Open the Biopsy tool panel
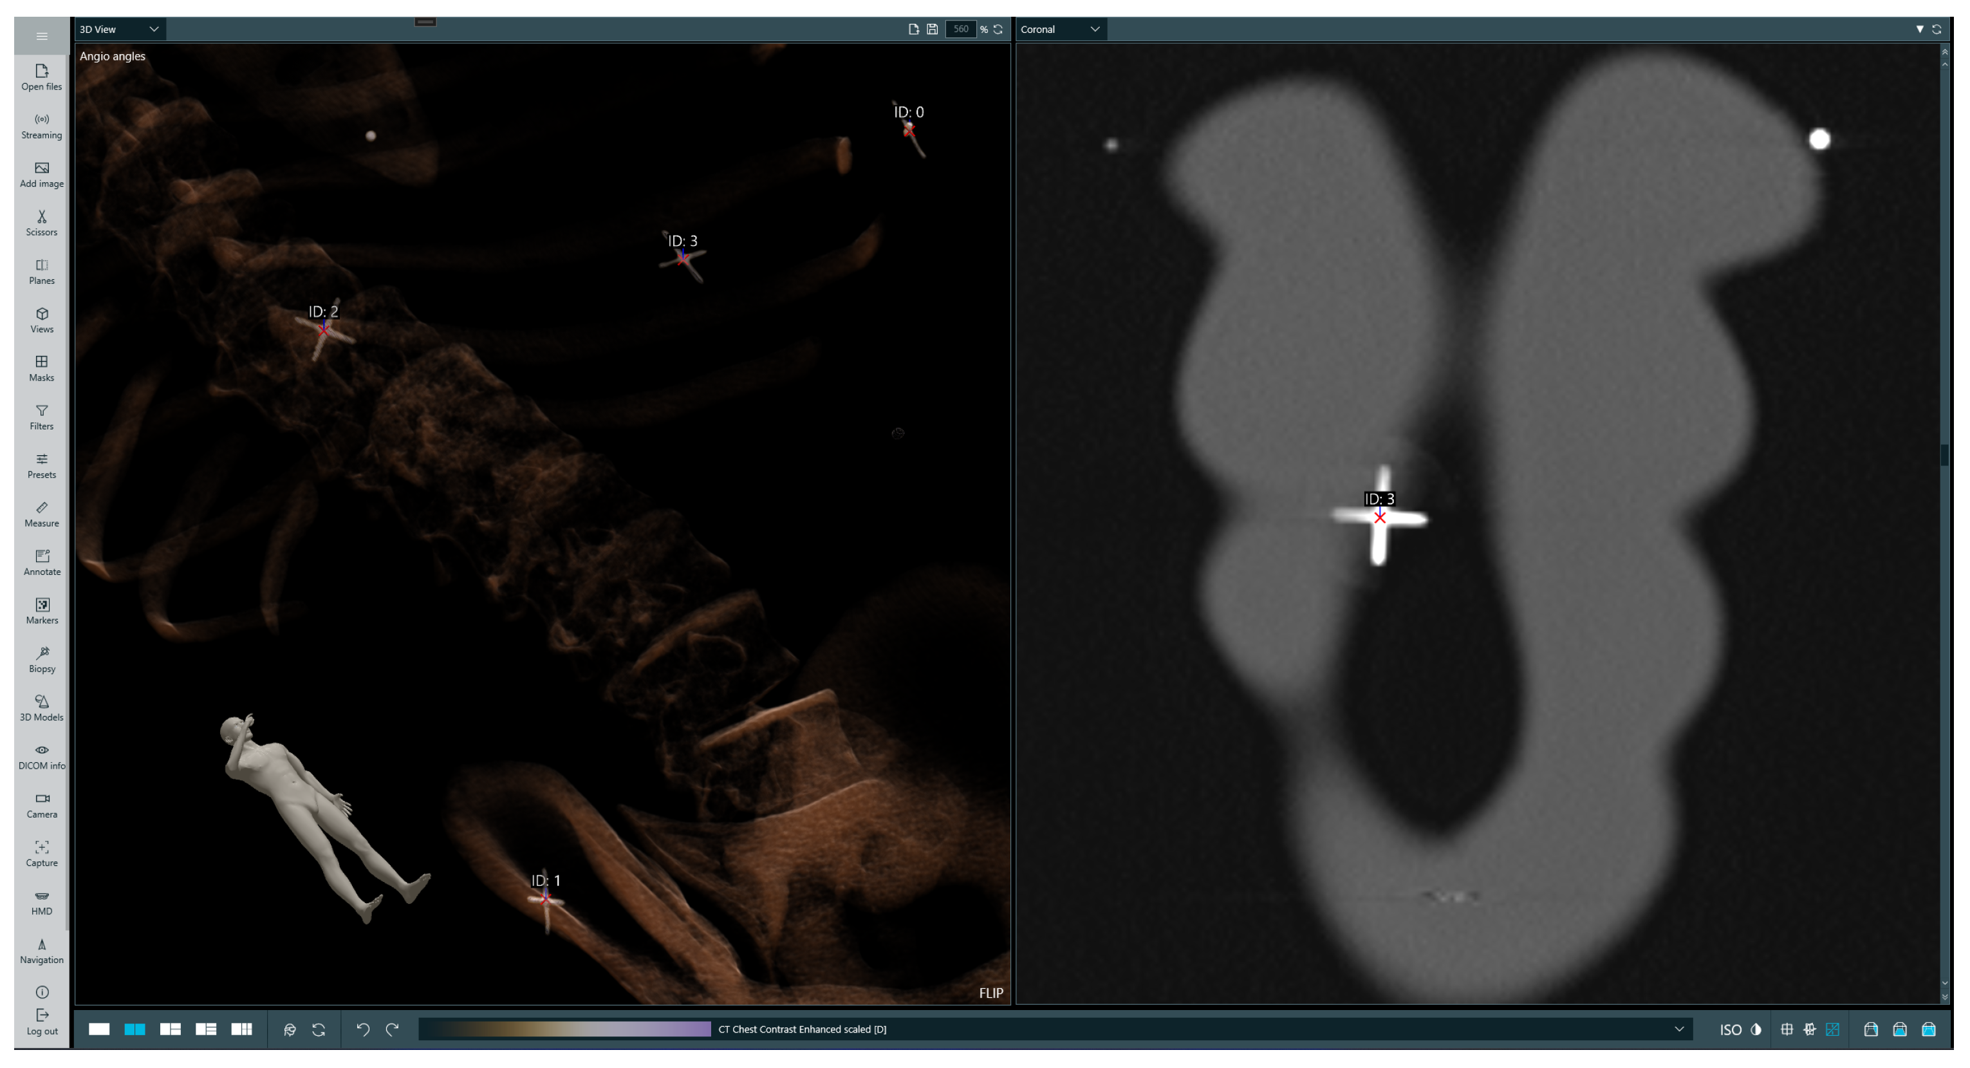Screen dimensions: 1970x1068 tap(41, 659)
